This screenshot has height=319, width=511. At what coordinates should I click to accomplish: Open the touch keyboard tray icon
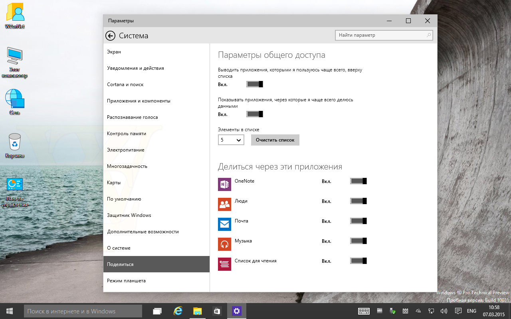coord(364,311)
